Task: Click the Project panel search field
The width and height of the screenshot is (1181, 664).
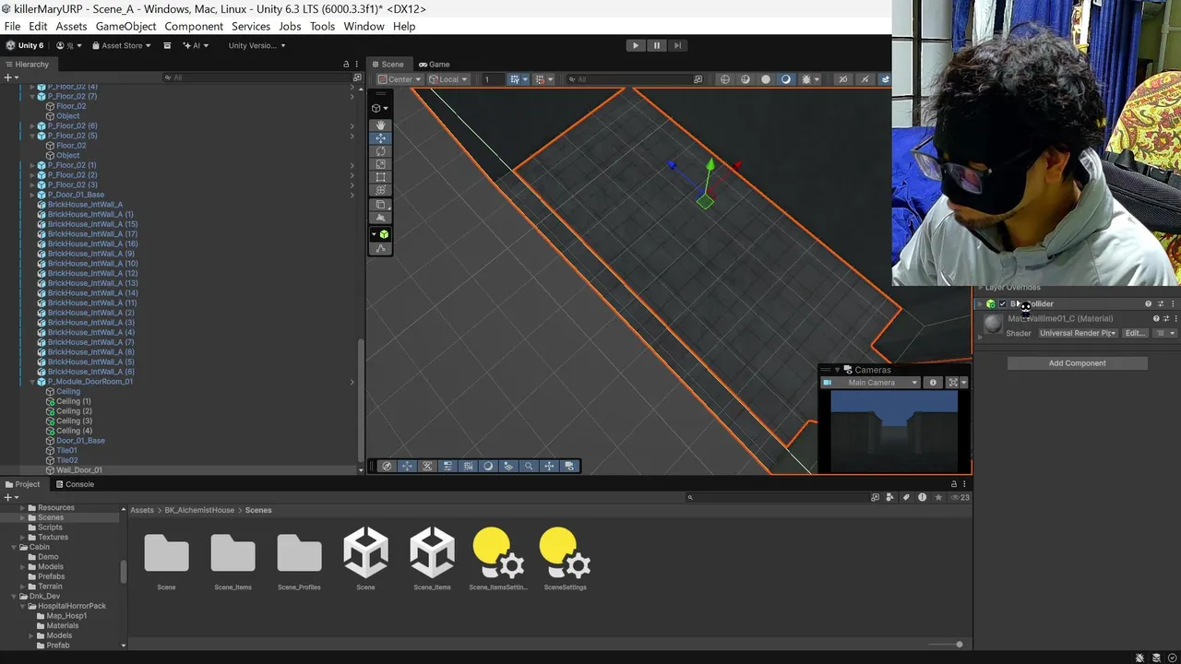Action: coord(777,497)
